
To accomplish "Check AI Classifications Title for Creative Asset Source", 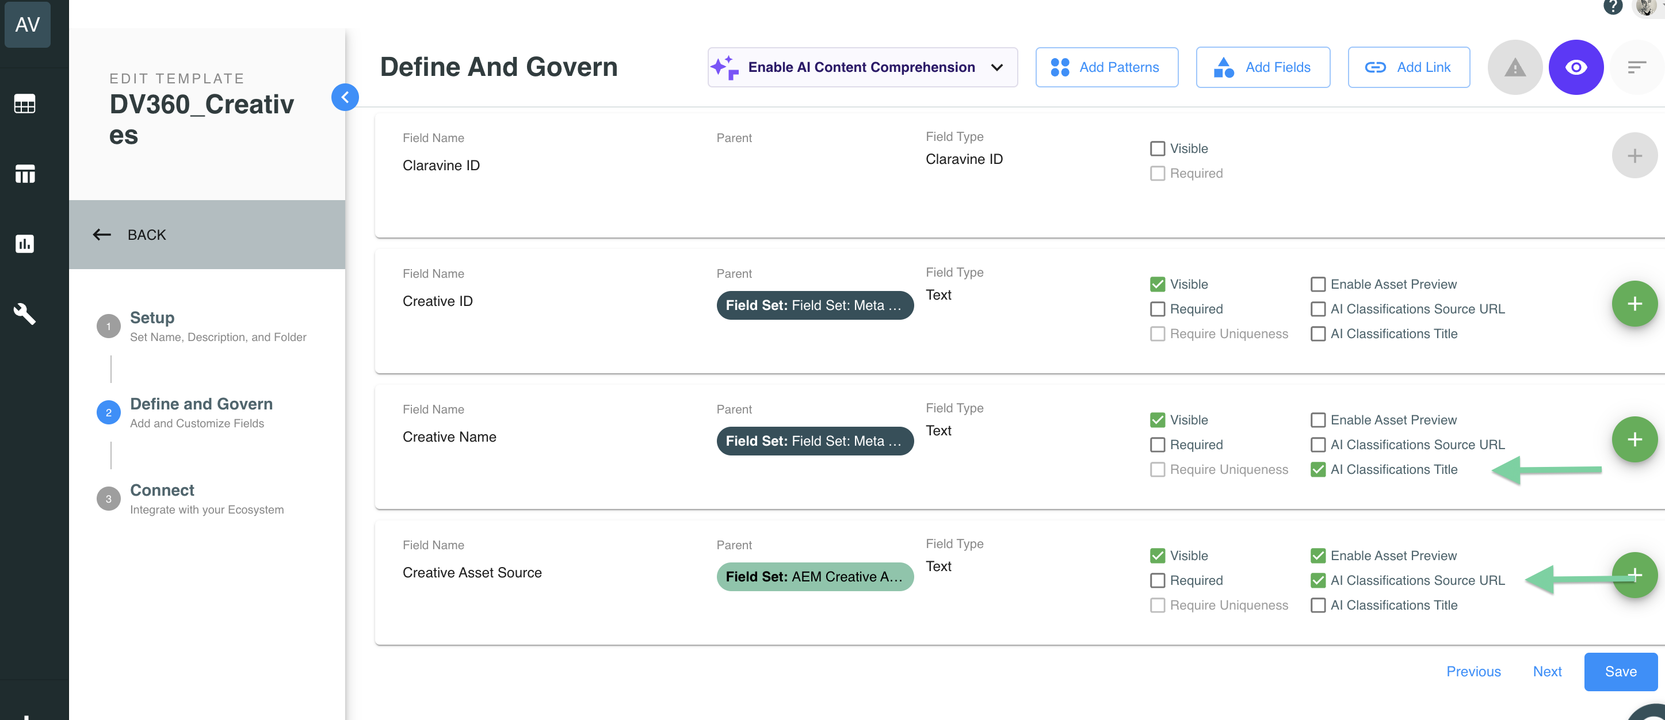I will pos(1318,605).
